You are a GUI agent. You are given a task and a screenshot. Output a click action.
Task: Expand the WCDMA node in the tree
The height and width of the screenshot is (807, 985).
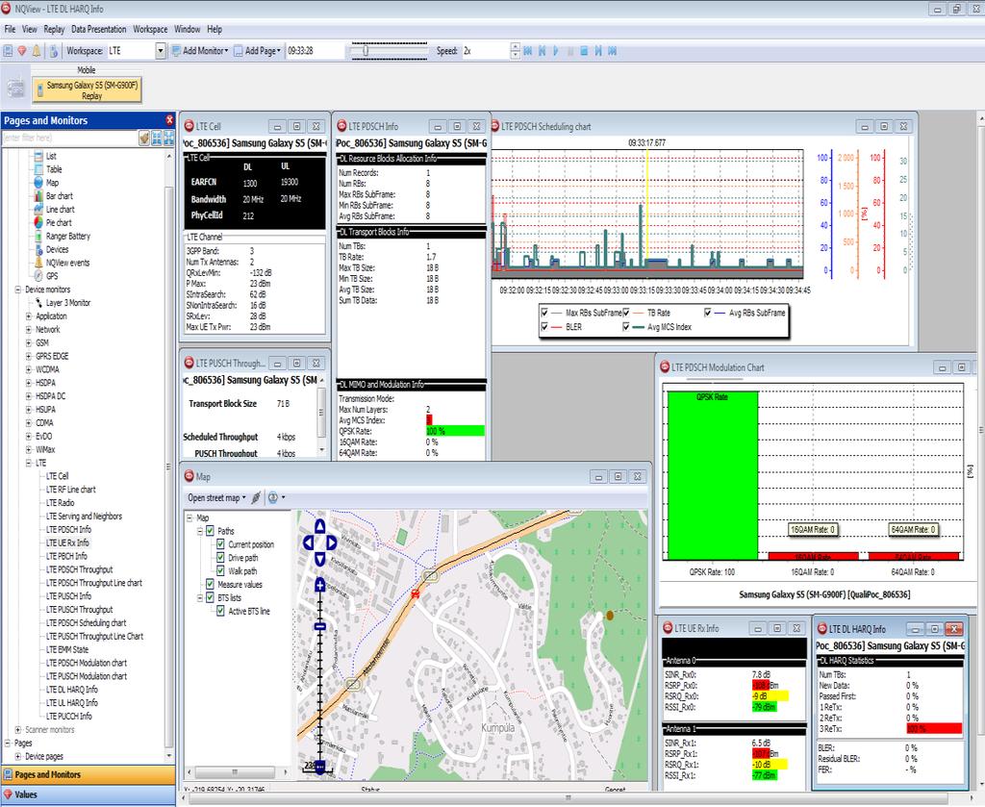click(x=28, y=369)
